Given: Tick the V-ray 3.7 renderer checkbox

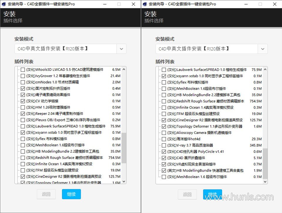Looking at the screenshot, I should 164,145.
